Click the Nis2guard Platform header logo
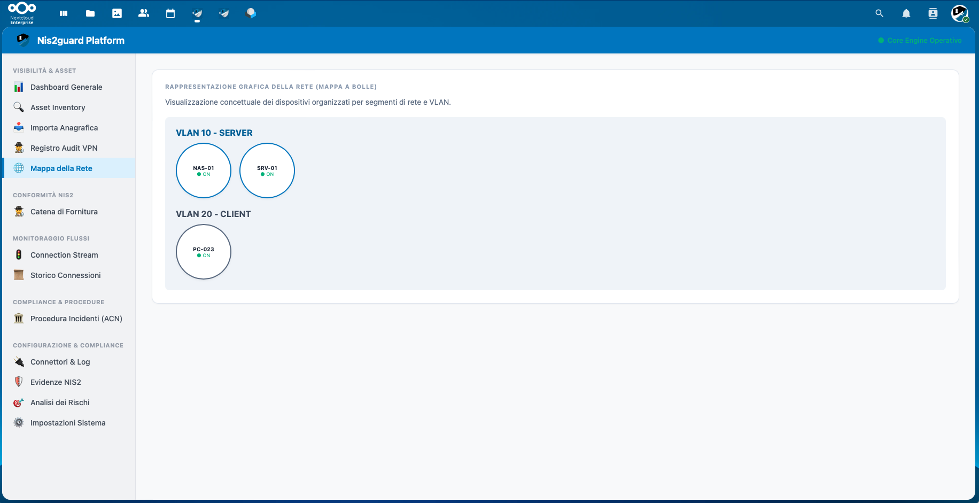 pyautogui.click(x=22, y=40)
